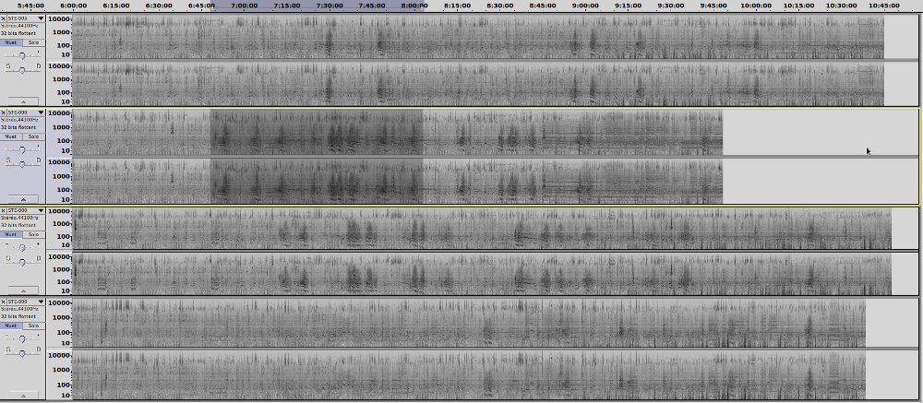This screenshot has width=923, height=403.
Task: Unmute the first track with Muet
Action: pos(11,41)
